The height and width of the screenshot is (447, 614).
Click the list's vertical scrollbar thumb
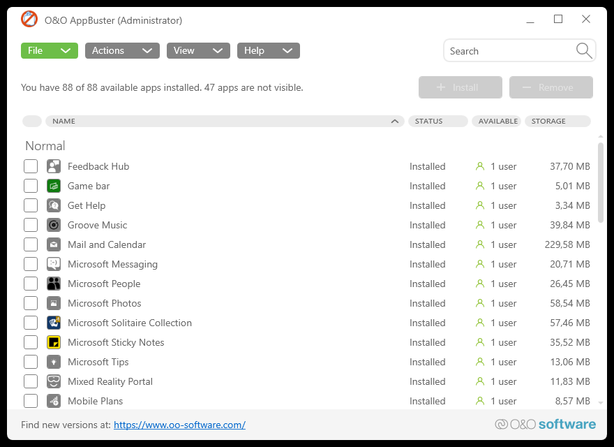click(601, 183)
